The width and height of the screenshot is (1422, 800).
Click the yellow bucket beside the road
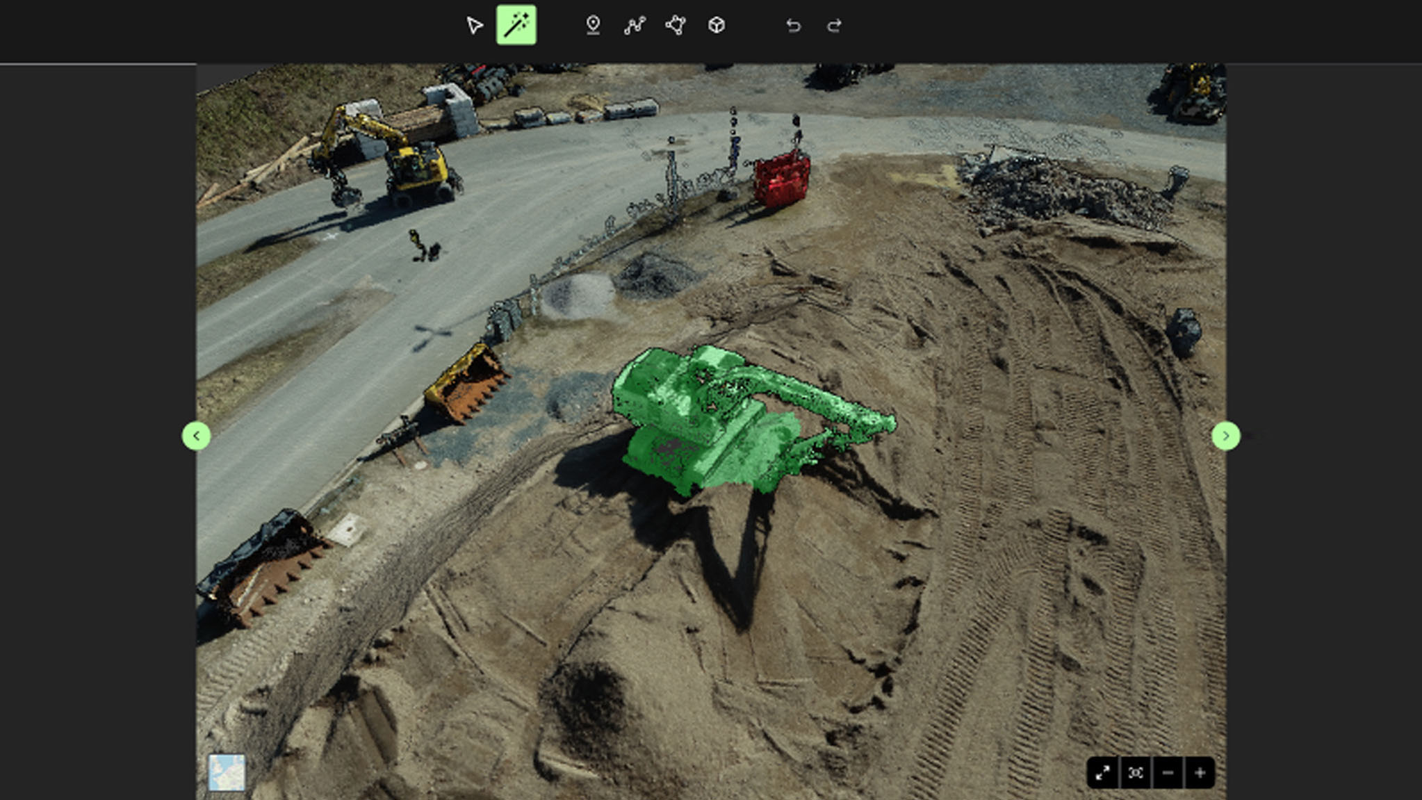click(467, 384)
